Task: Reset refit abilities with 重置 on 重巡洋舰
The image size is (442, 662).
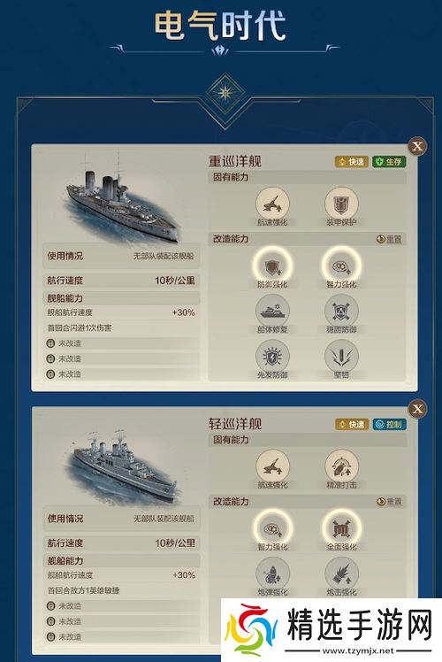Action: point(389,239)
